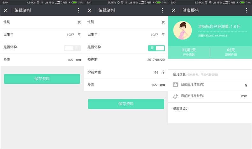The image size is (252, 149).
Task: Open three-dot menu on the 15:41 编辑资料 screen
Action: pos(162,11)
